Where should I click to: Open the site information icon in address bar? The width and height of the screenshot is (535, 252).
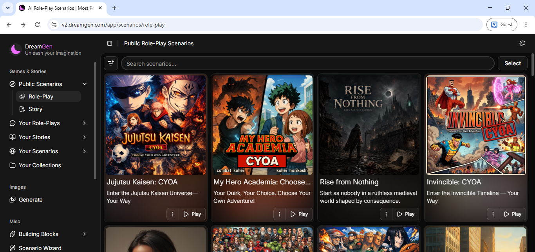[54, 25]
